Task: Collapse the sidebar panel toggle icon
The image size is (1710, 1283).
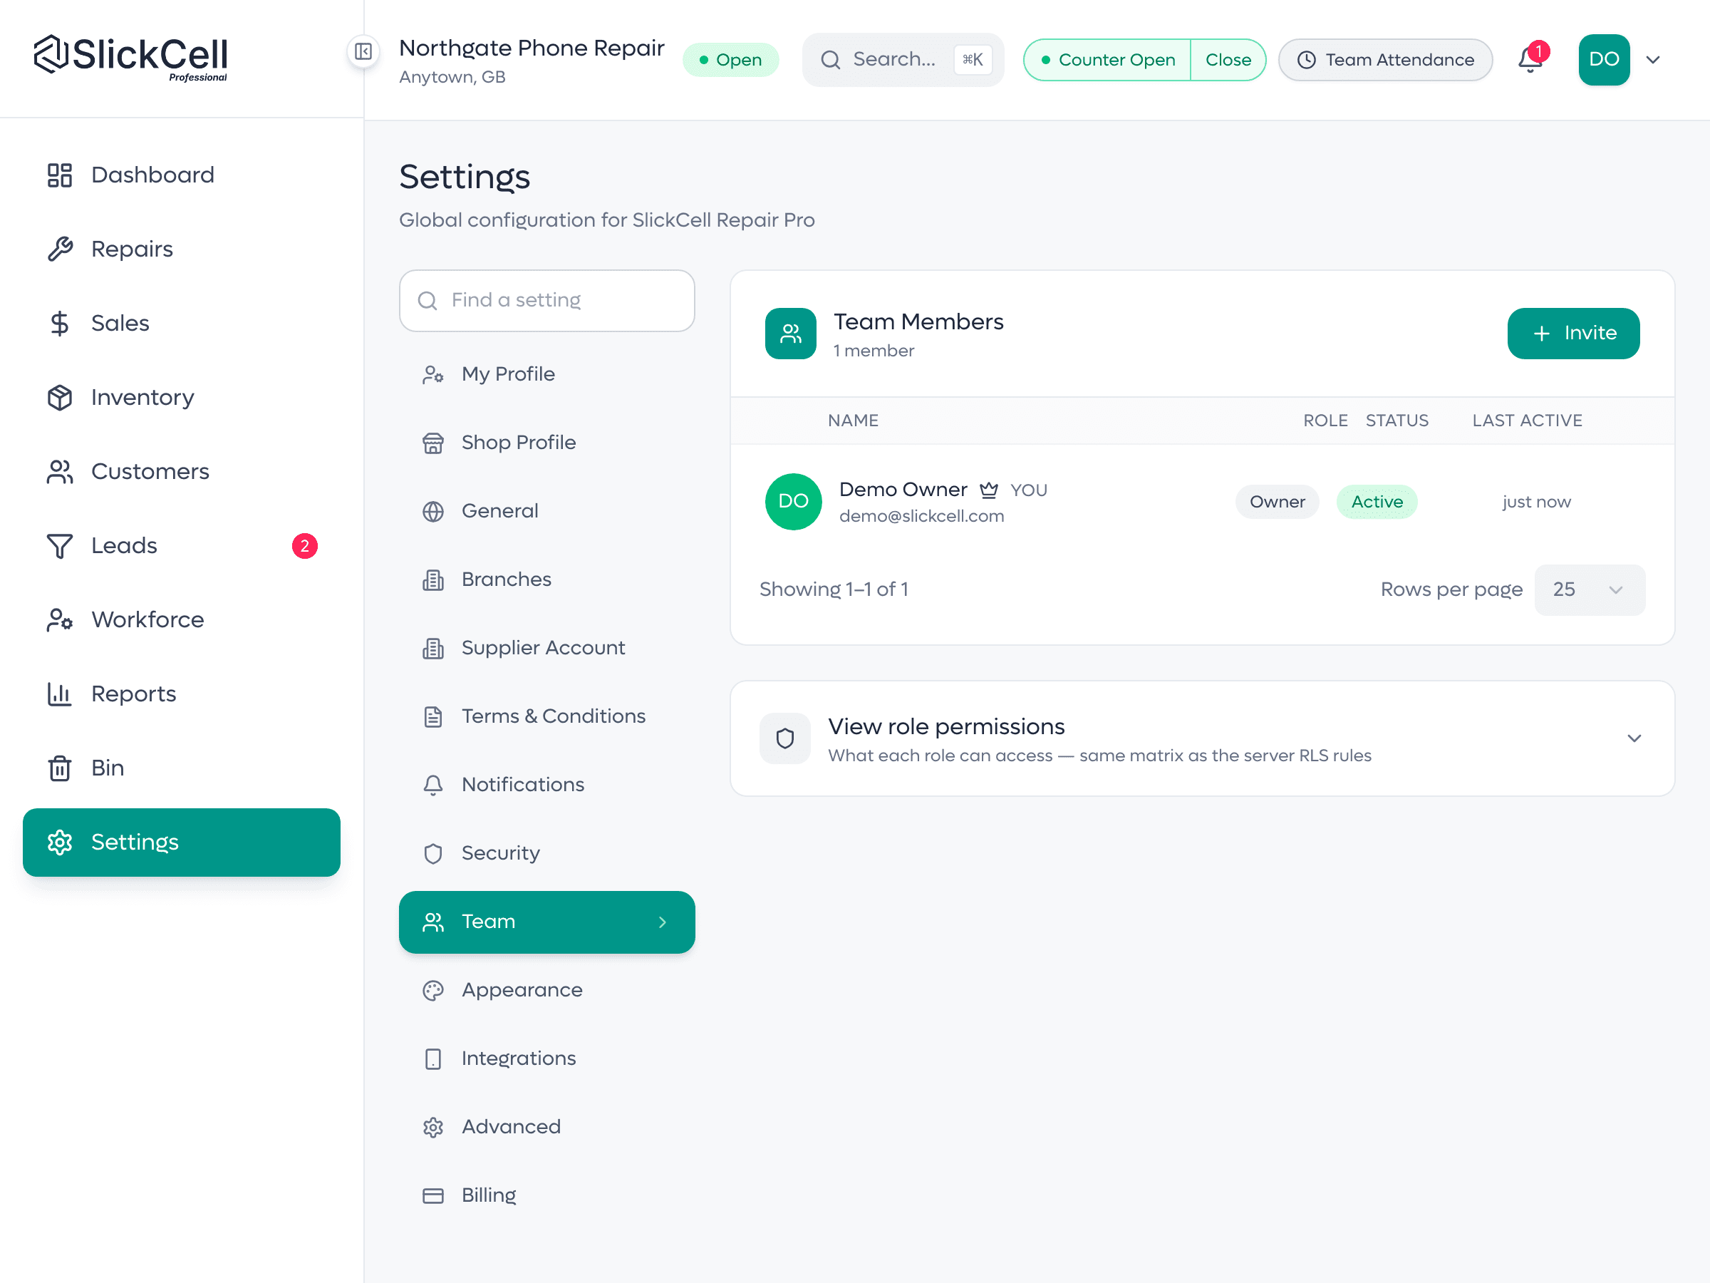Action: [363, 52]
